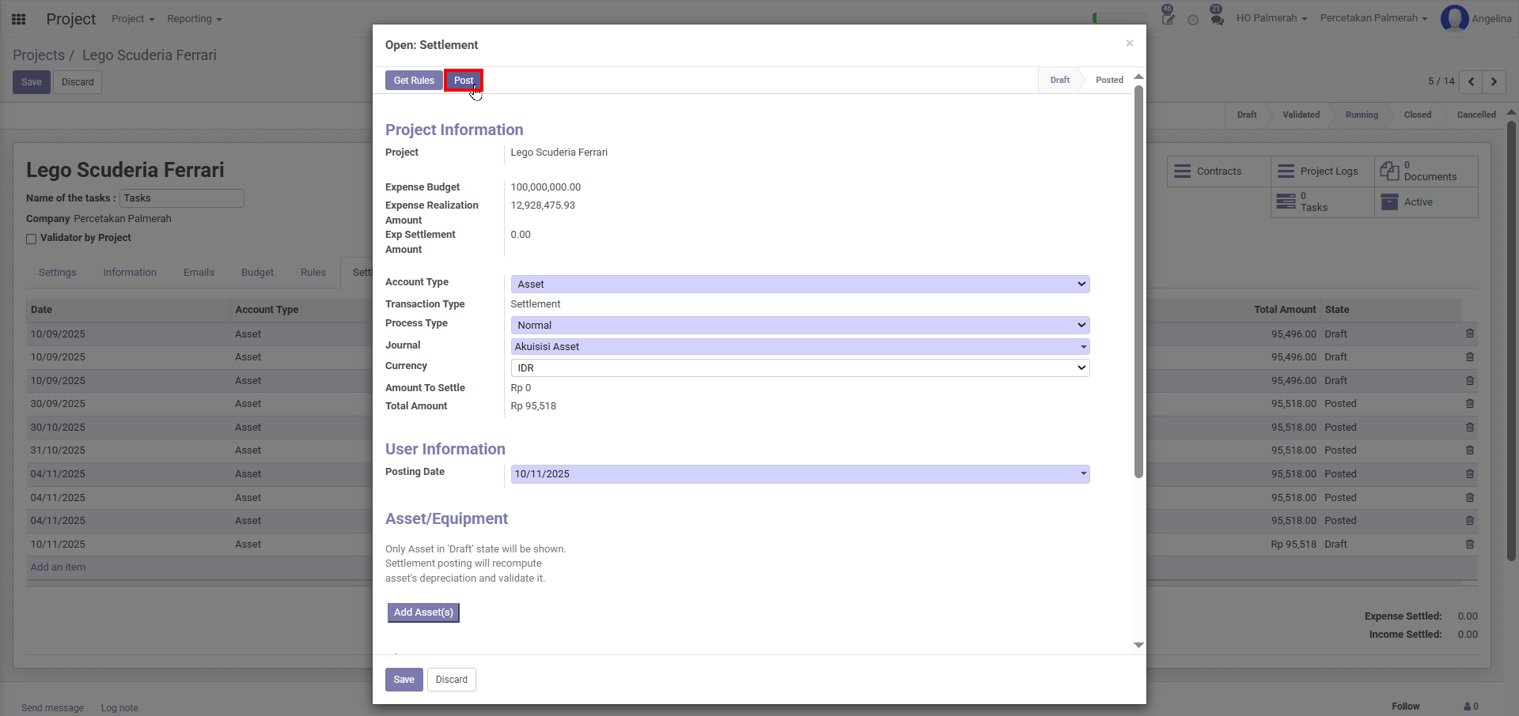Click the Add Asset(s) button
The height and width of the screenshot is (716, 1519).
point(423,612)
